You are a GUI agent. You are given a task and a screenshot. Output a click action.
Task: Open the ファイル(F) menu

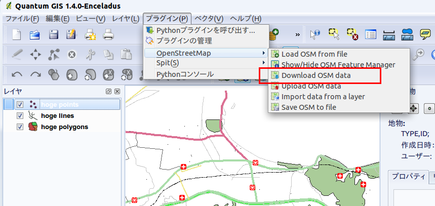coord(22,19)
